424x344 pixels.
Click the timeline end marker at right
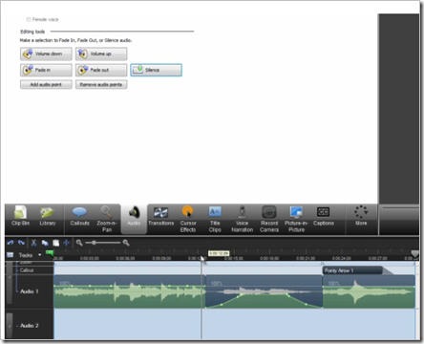coord(414,254)
